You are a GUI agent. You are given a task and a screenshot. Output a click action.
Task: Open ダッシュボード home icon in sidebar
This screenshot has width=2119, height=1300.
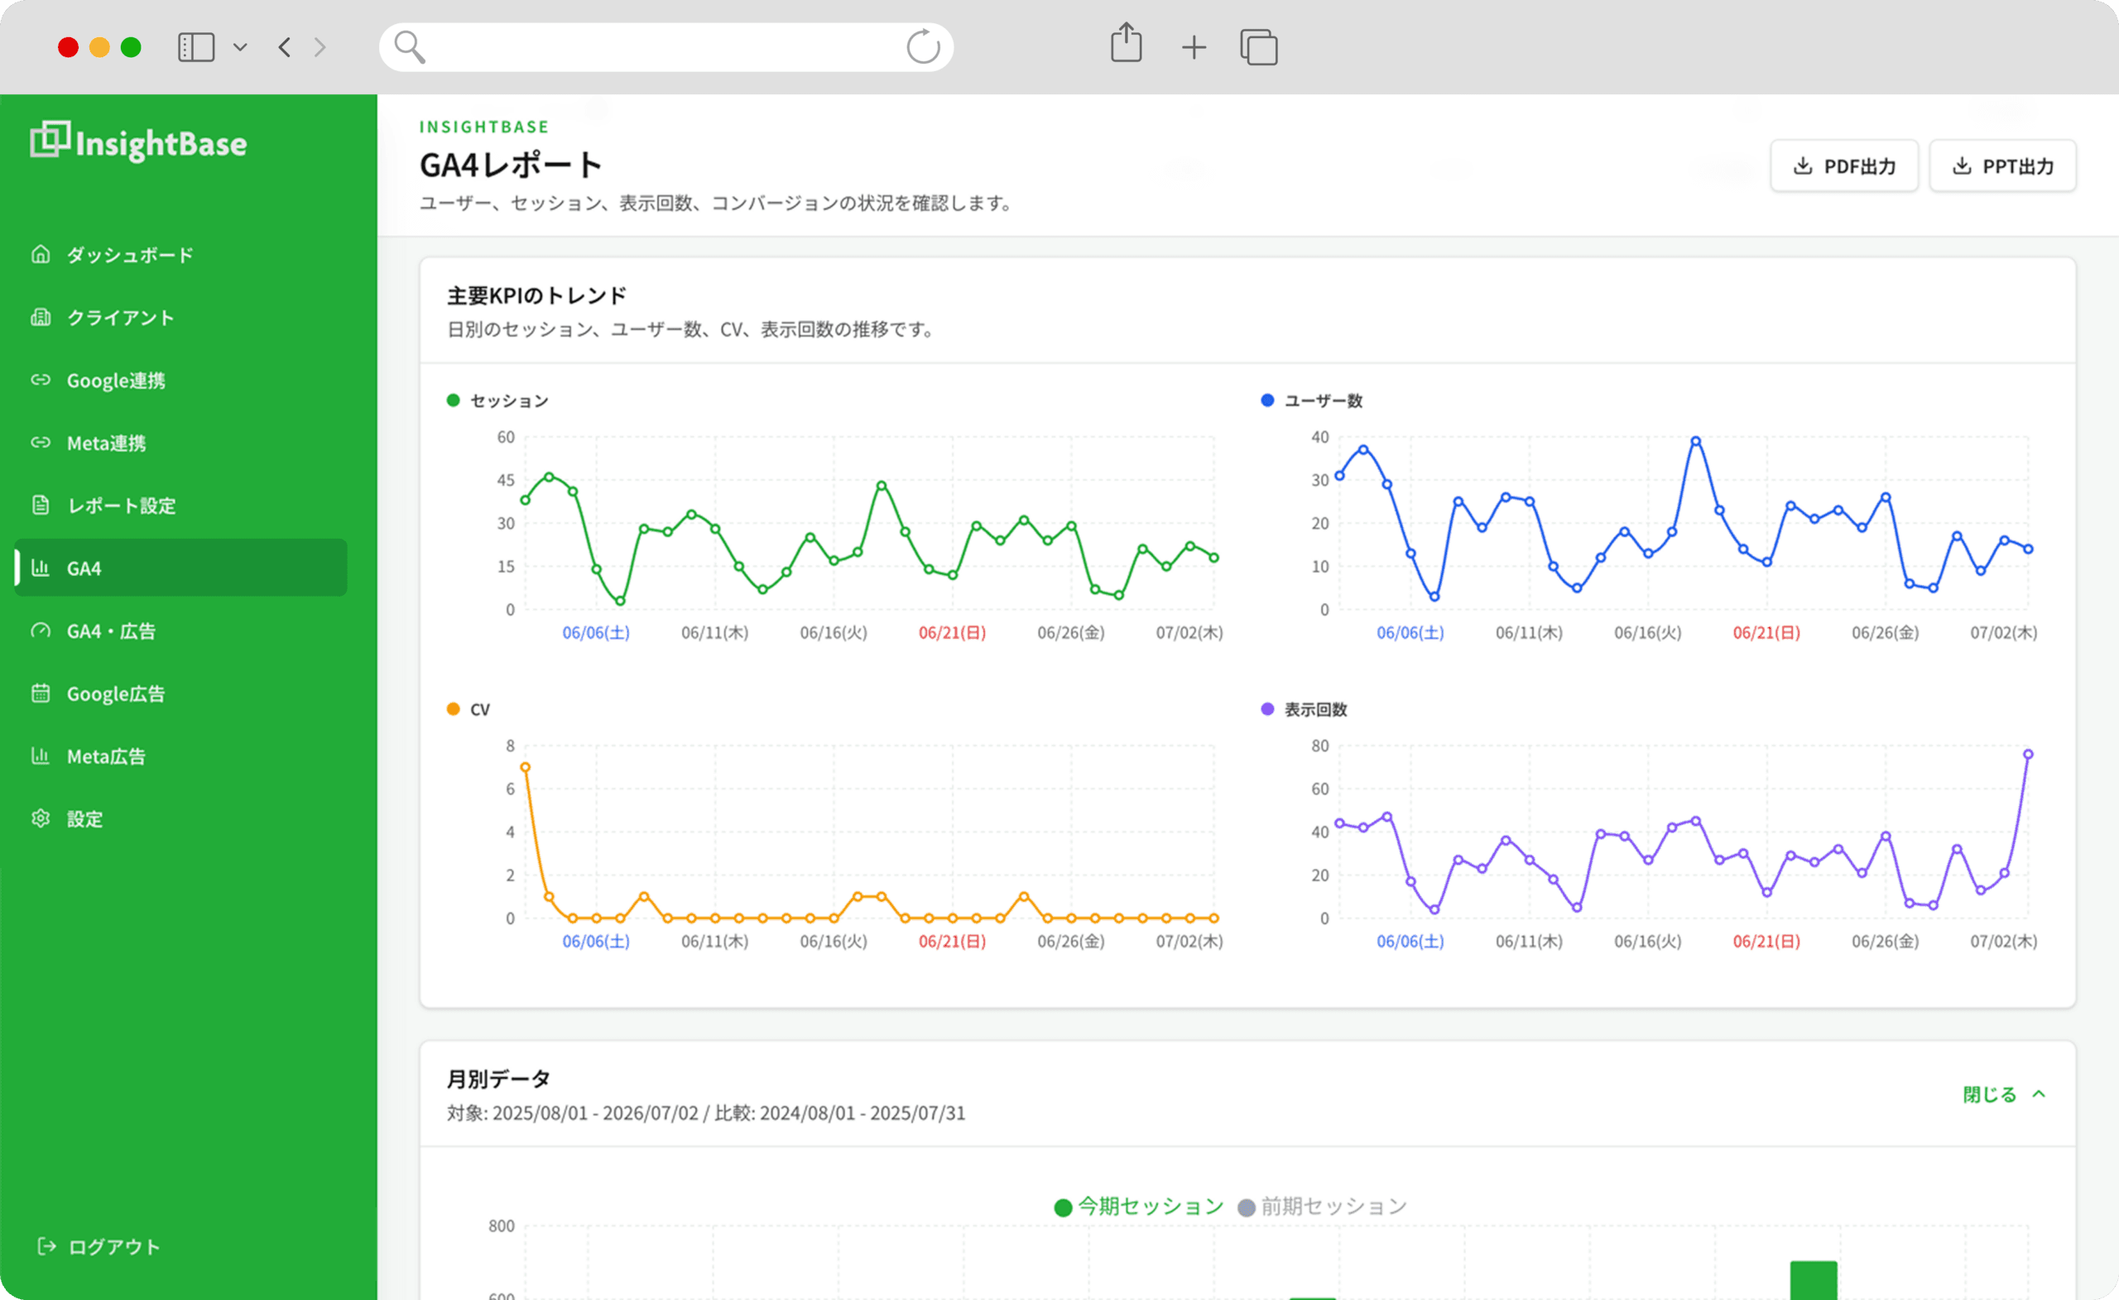[41, 255]
